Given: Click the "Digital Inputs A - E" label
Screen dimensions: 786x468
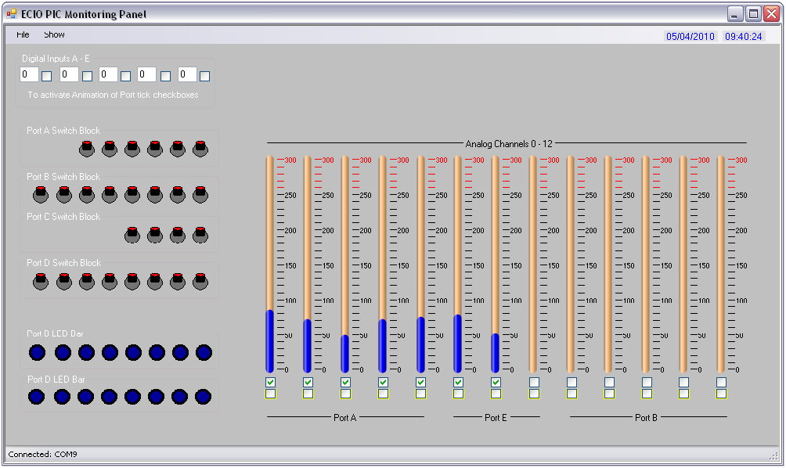Looking at the screenshot, I should (x=56, y=59).
